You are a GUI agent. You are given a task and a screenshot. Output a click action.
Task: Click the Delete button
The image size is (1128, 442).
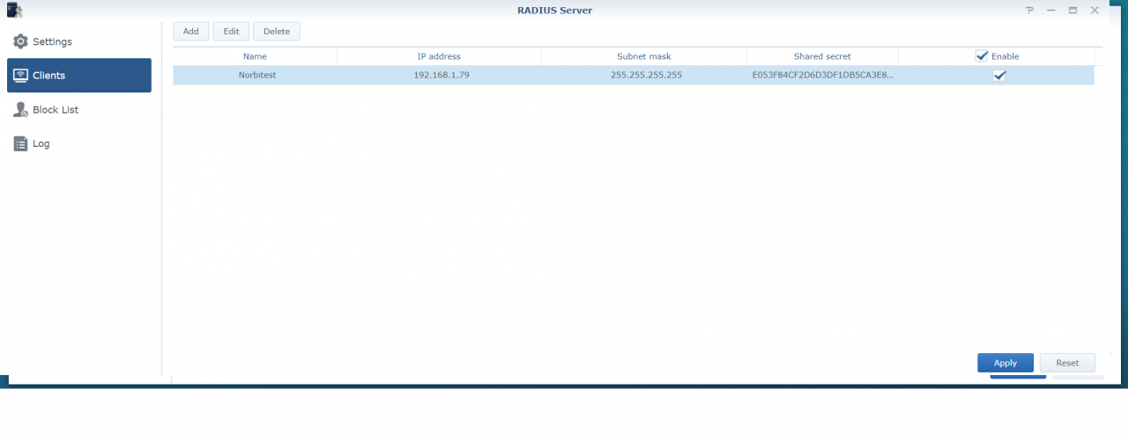[276, 32]
